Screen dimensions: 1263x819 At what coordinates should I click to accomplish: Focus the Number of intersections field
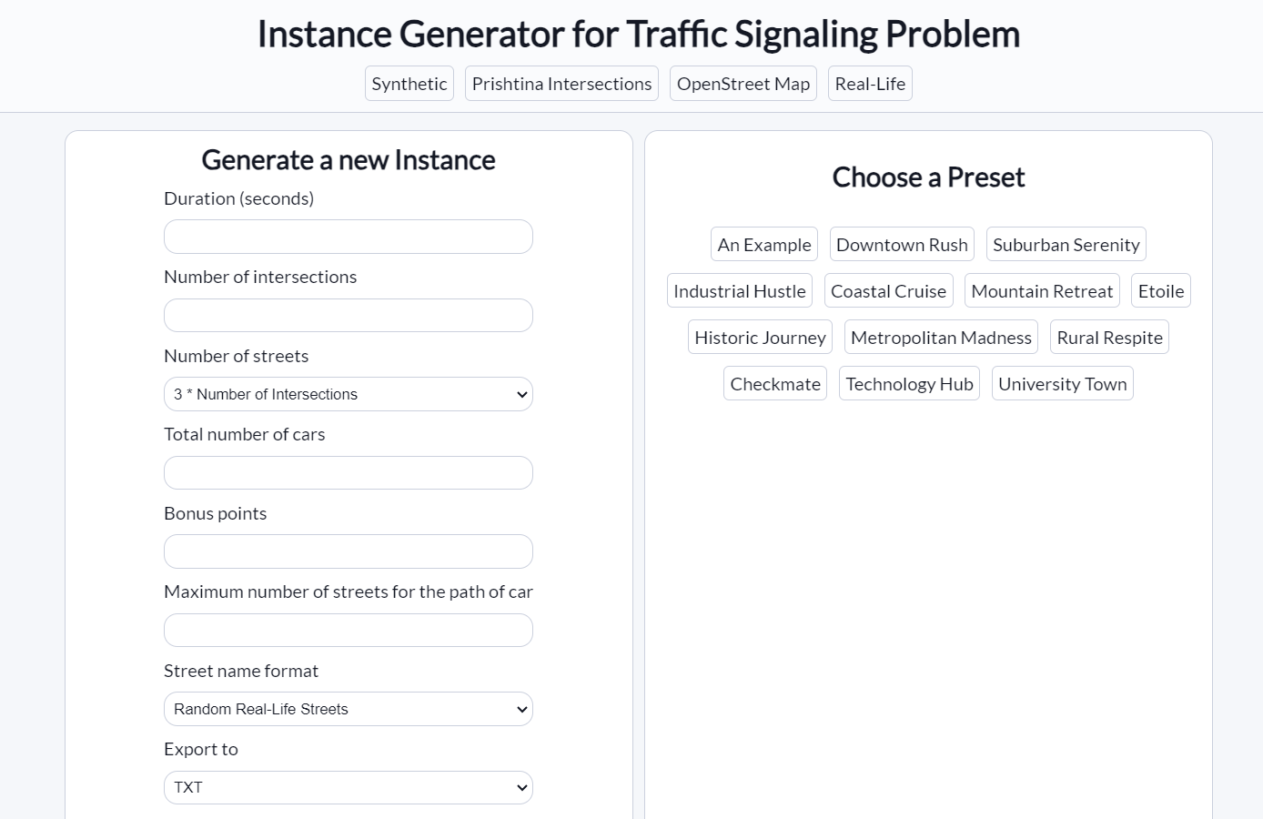(348, 316)
